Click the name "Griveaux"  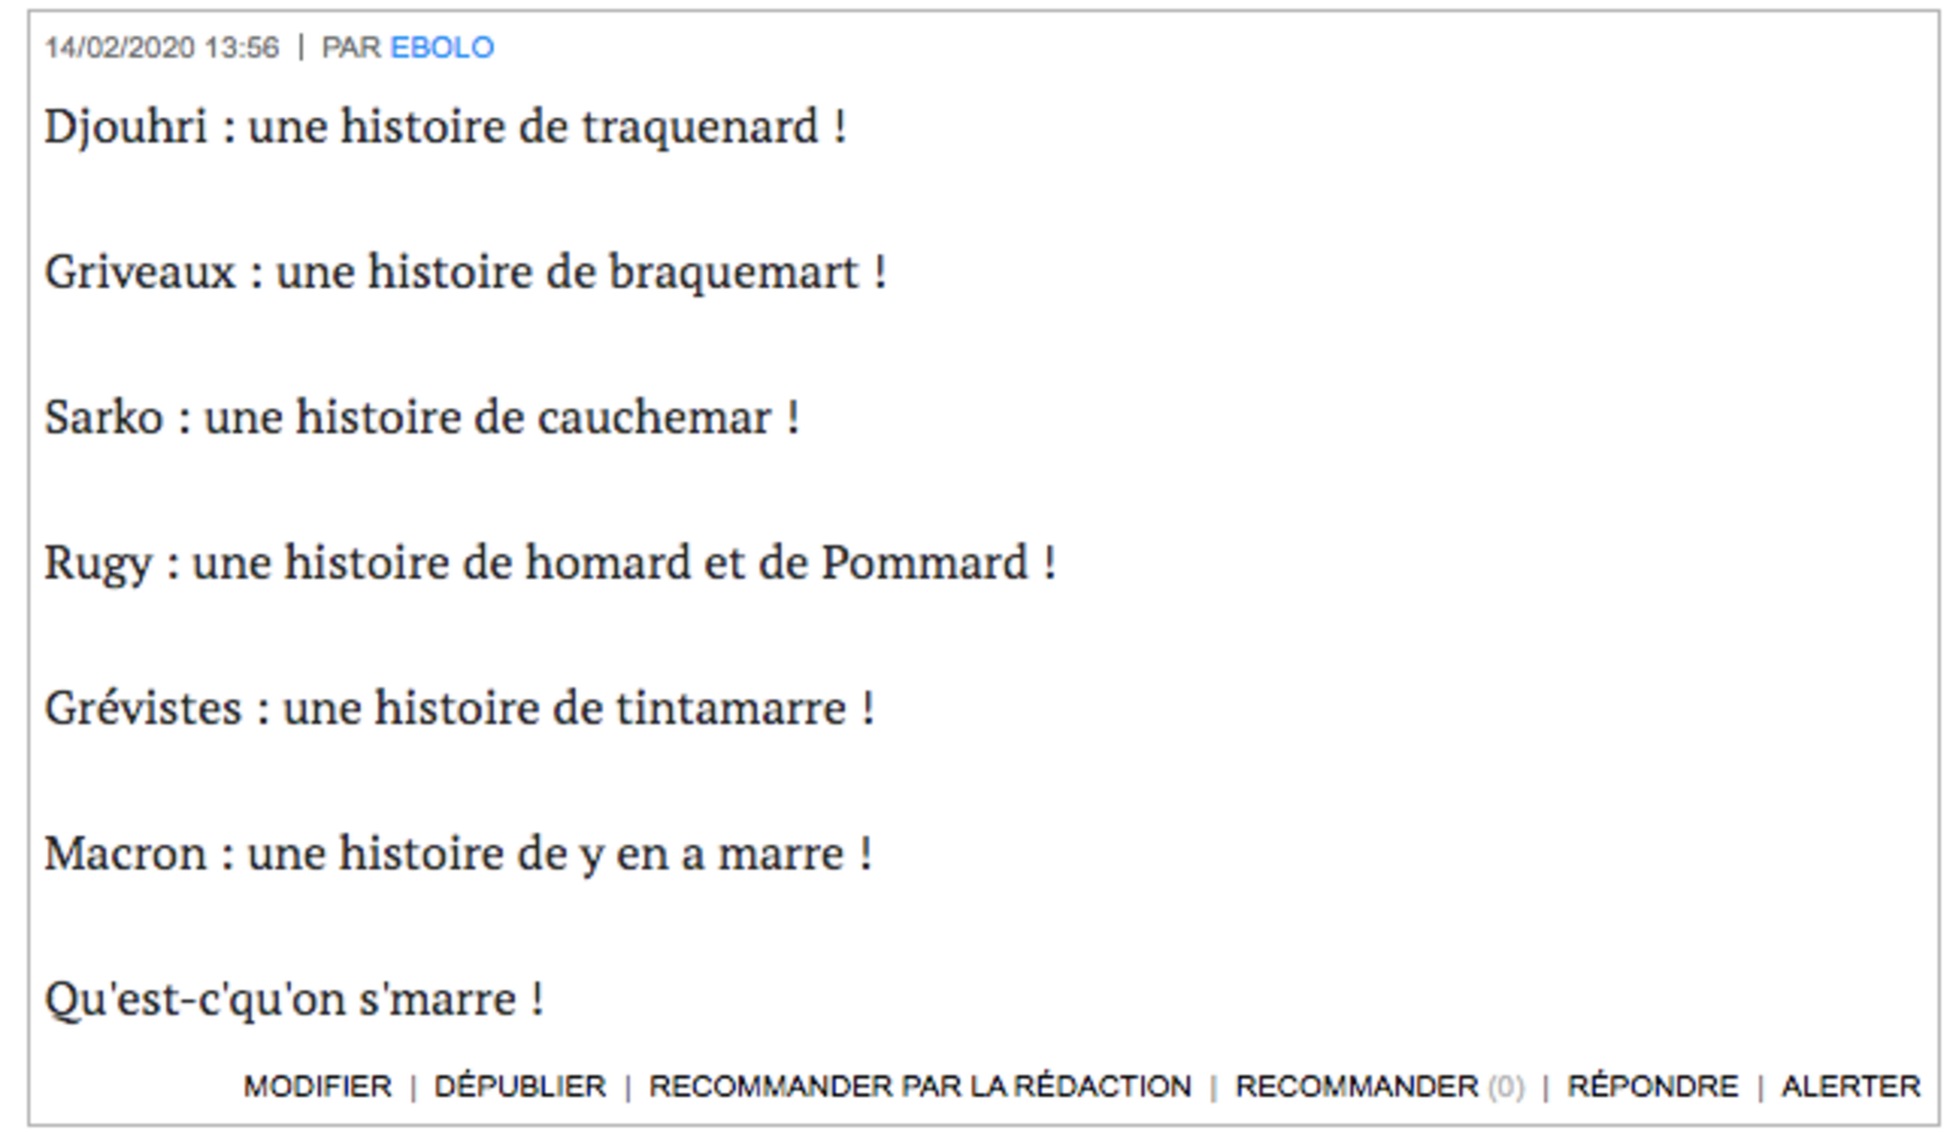(140, 272)
